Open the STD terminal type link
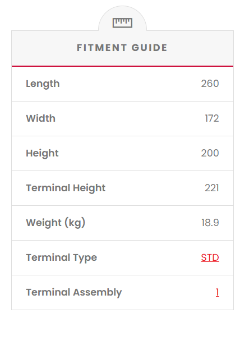Viewport: 240px width, 341px height. pyautogui.click(x=210, y=257)
